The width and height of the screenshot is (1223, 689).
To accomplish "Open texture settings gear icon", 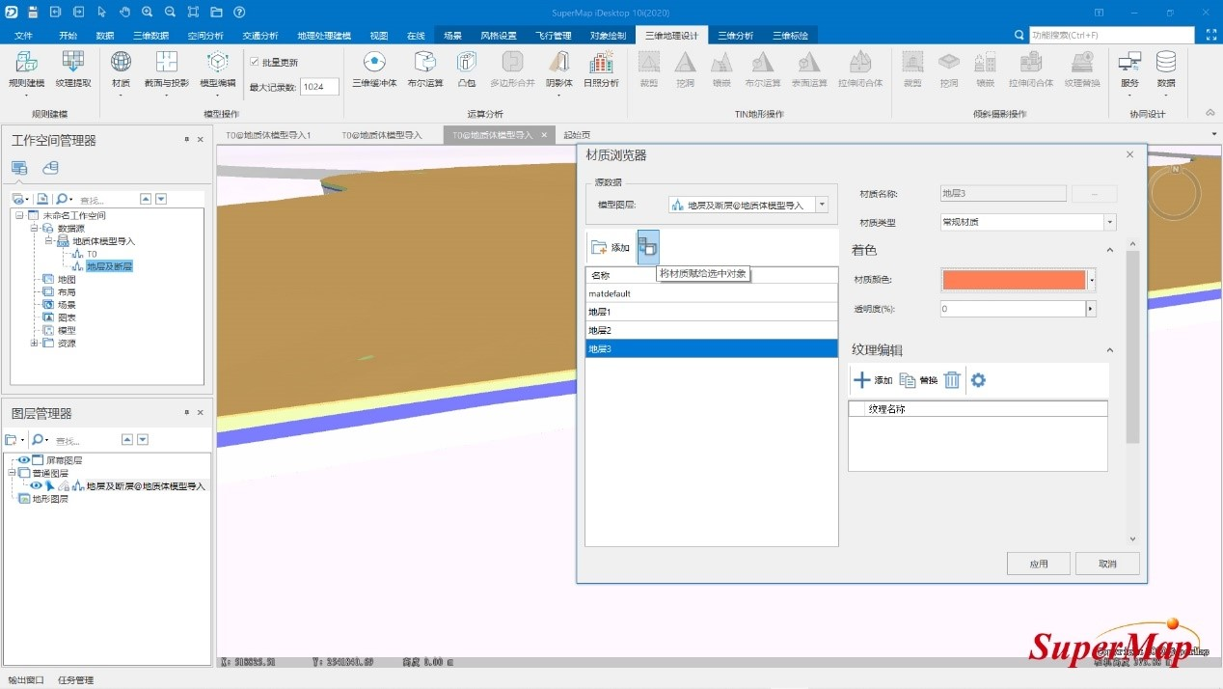I will [978, 380].
